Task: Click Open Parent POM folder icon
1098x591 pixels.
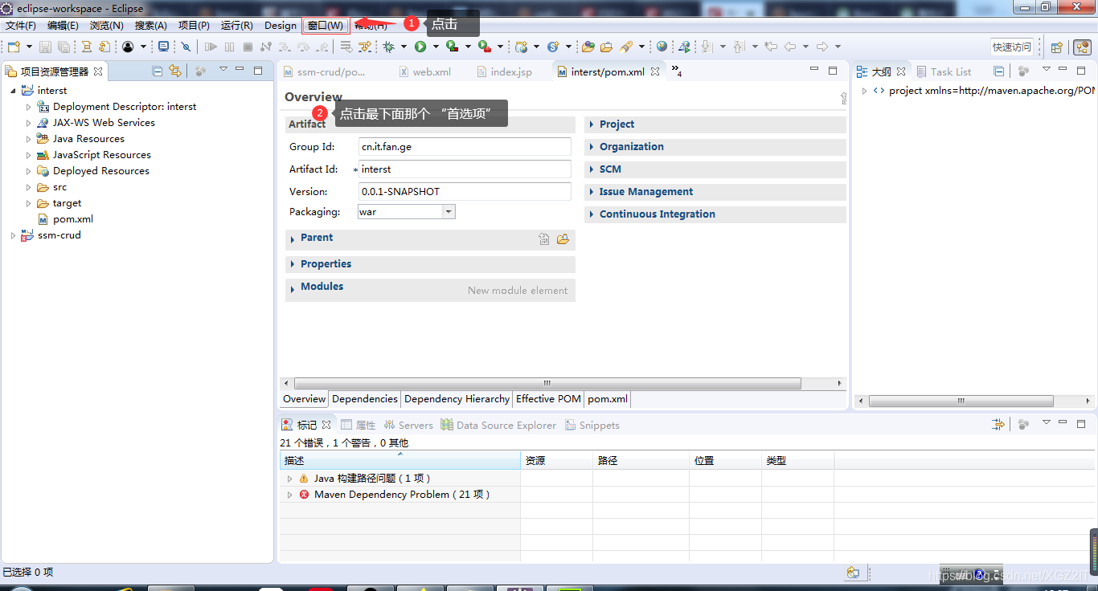Action: pos(563,238)
